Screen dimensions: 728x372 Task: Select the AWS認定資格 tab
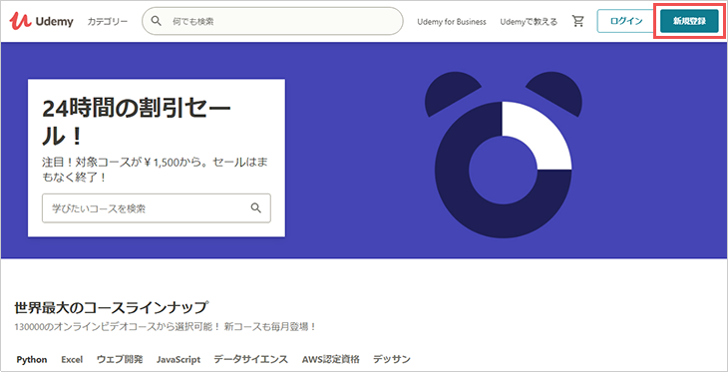point(330,359)
